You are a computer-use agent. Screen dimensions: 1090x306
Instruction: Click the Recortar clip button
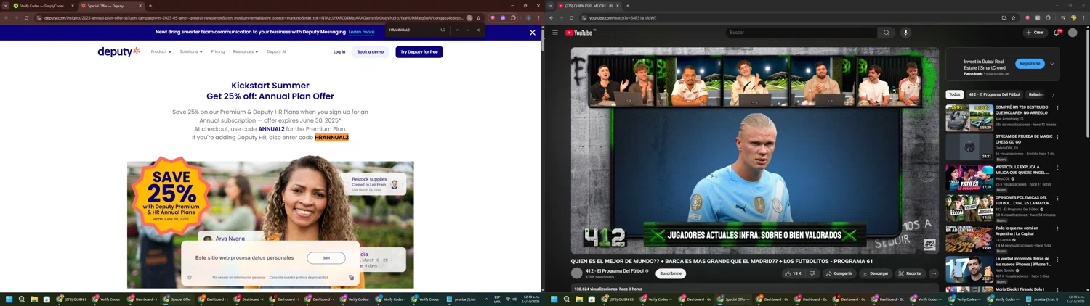tap(911, 273)
